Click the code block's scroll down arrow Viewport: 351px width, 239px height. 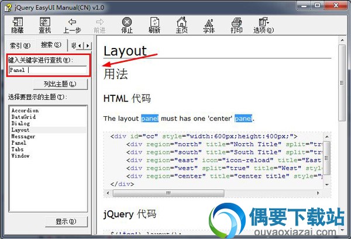pyautogui.click(x=327, y=185)
